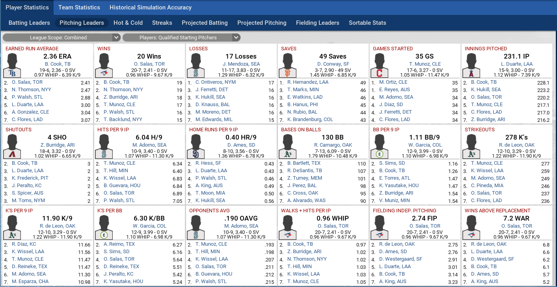
Task: Go to Historical Simulation Accuracy tab
Action: pyautogui.click(x=151, y=7)
